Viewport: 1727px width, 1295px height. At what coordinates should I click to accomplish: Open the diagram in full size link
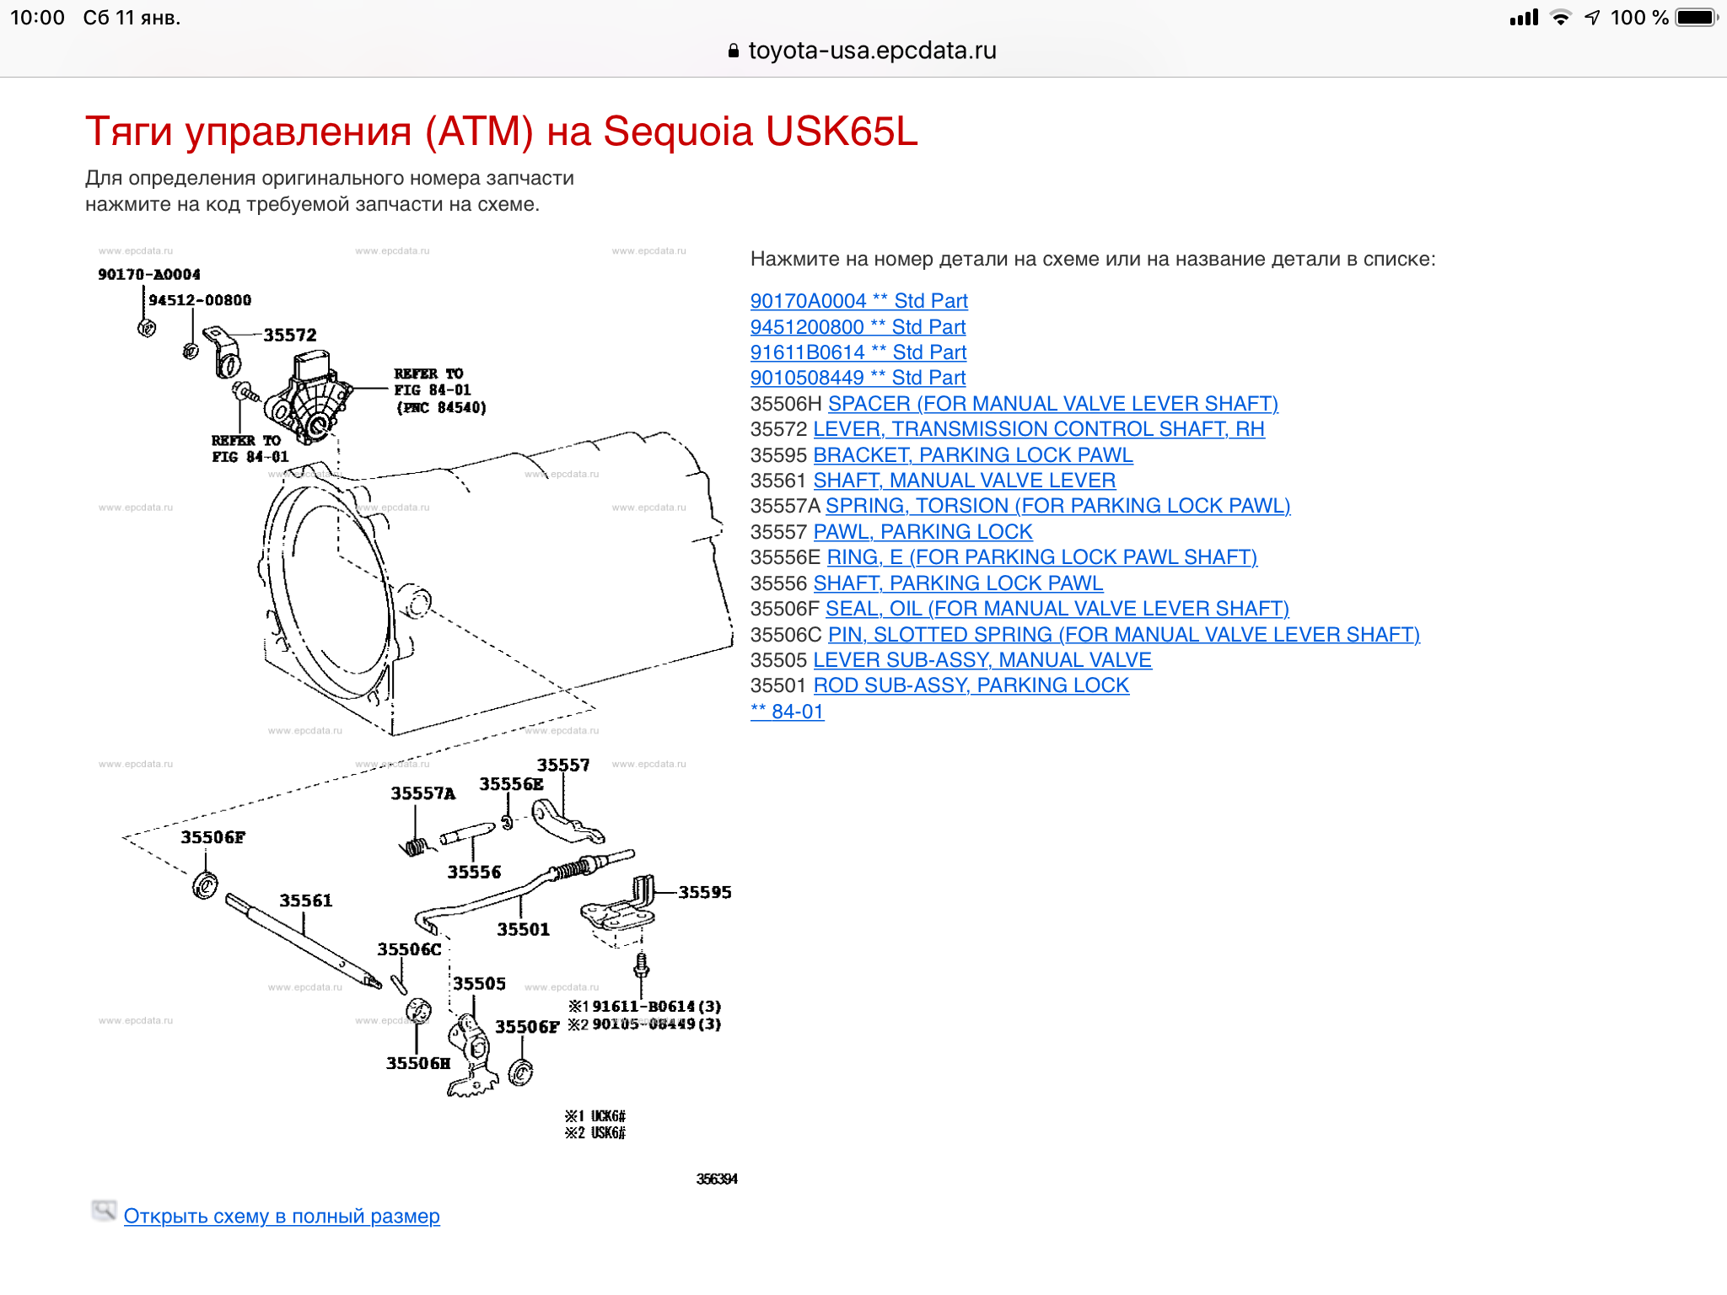pyautogui.click(x=282, y=1216)
